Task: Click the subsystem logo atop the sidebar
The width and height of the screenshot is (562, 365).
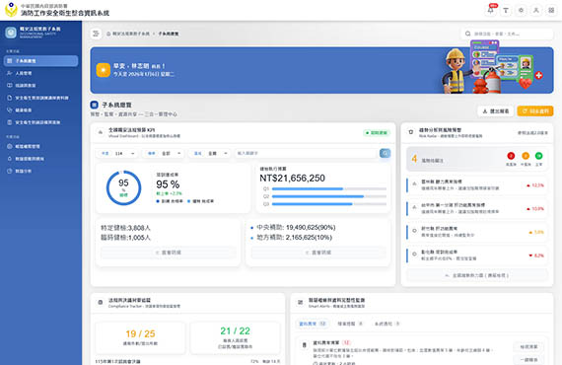Action: point(11,33)
